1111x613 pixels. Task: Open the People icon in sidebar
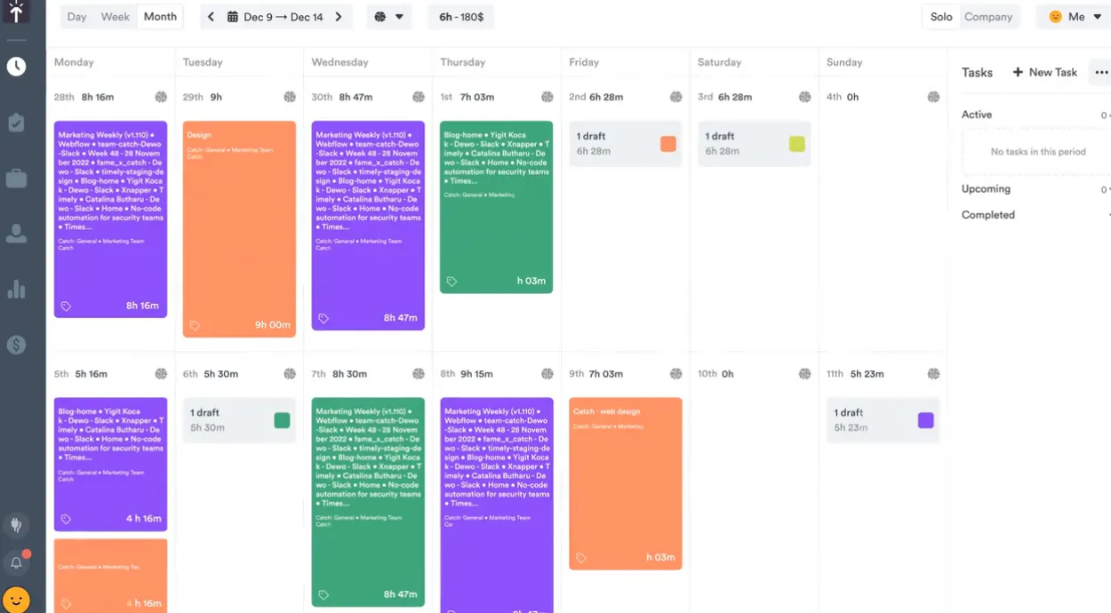(16, 234)
